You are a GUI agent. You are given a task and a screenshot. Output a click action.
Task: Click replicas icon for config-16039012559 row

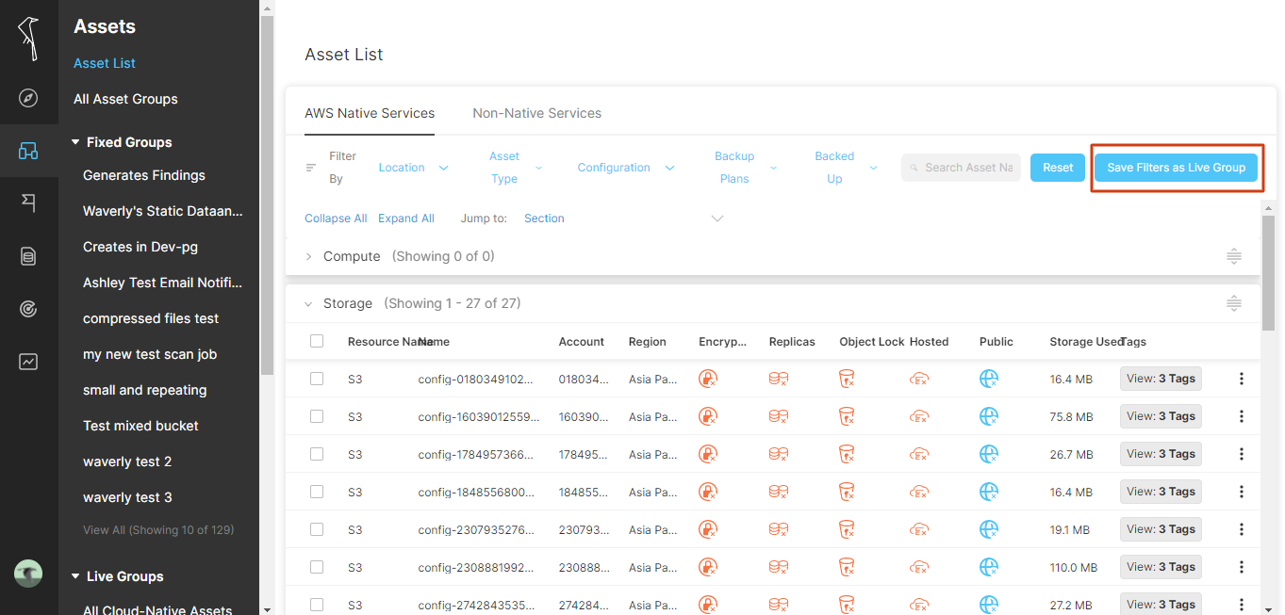click(779, 416)
